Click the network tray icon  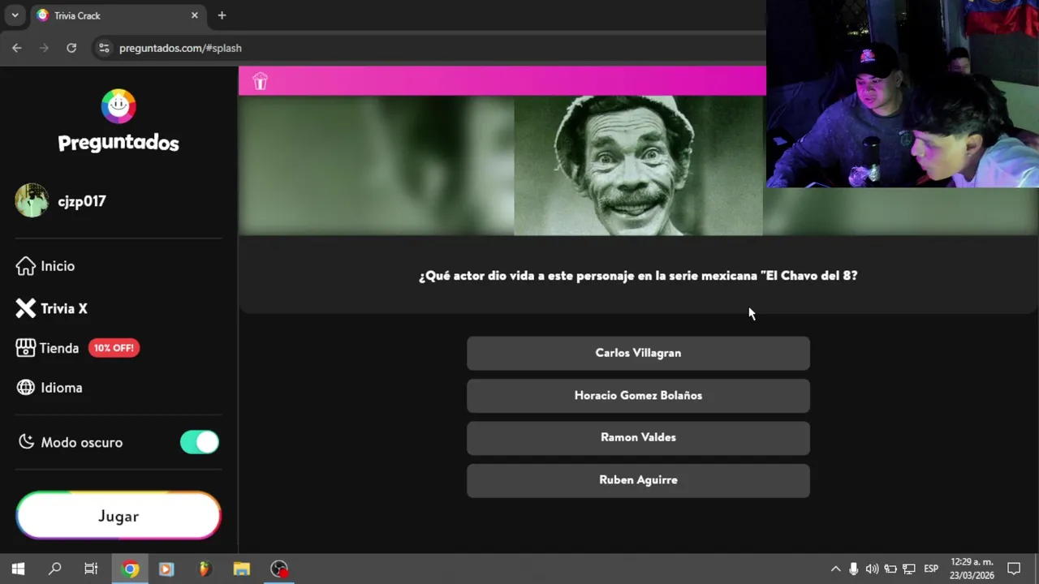tap(909, 569)
